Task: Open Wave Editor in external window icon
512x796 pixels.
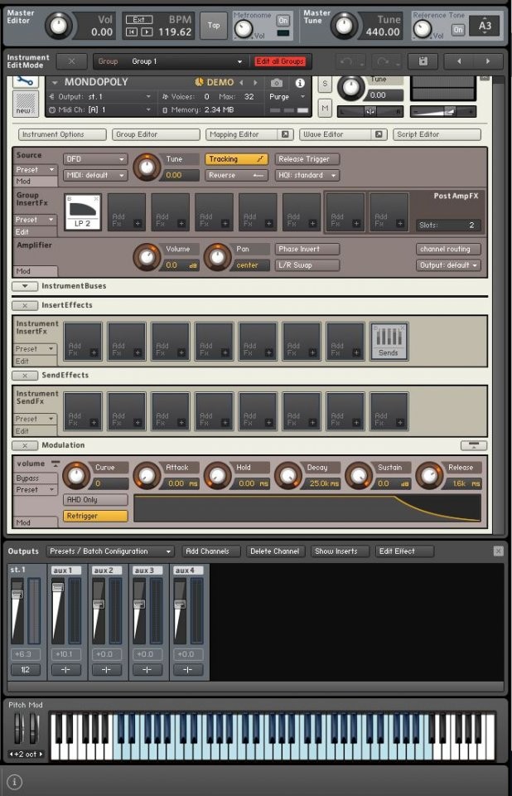Action: click(379, 134)
